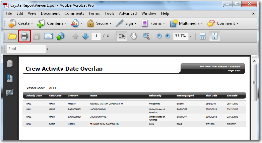This screenshot has height=143, width=262.
Task: Select the Hand pan tool
Action: click(134, 36)
